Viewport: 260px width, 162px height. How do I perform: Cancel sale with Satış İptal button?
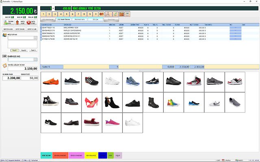pyautogui.click(x=32, y=22)
